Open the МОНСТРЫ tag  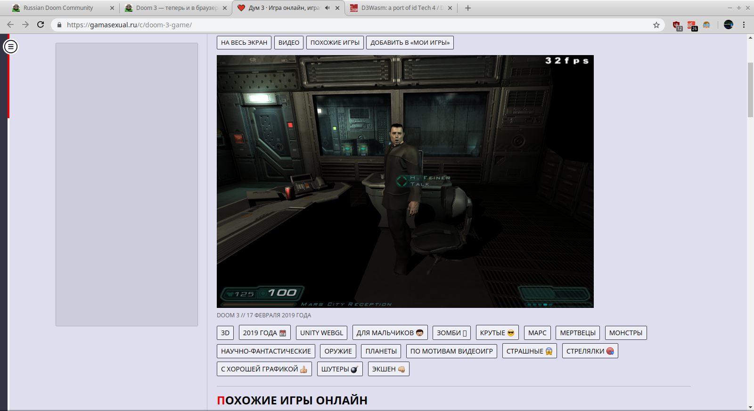pos(626,333)
